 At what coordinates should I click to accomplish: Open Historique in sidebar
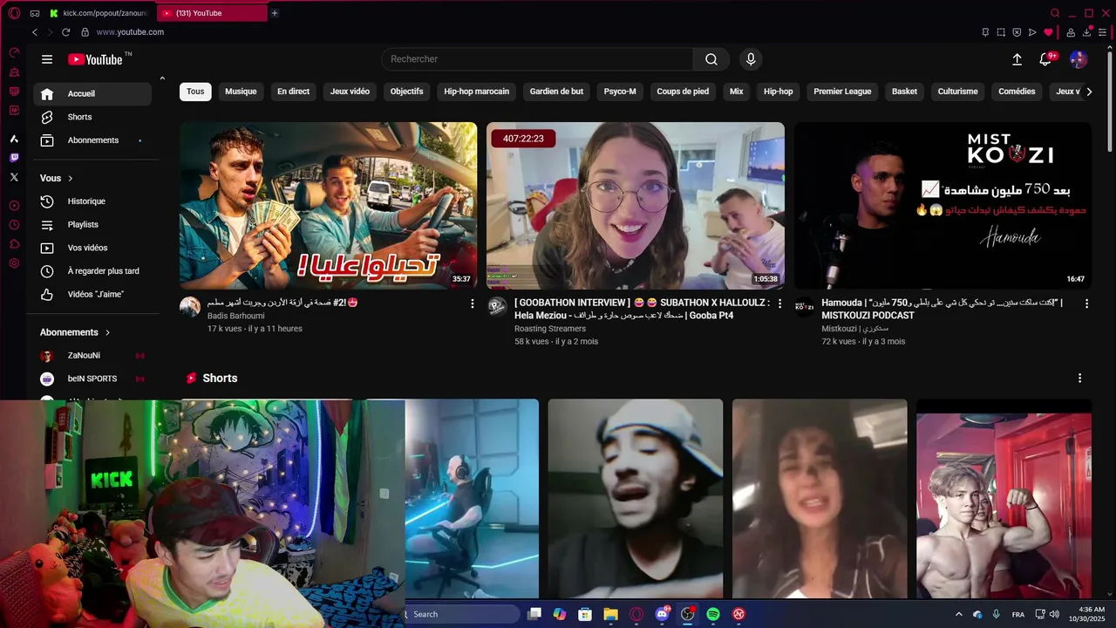92,201
